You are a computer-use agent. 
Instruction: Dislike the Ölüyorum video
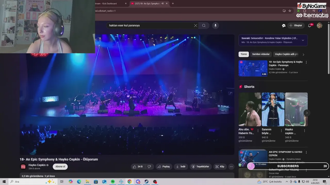click(149, 166)
